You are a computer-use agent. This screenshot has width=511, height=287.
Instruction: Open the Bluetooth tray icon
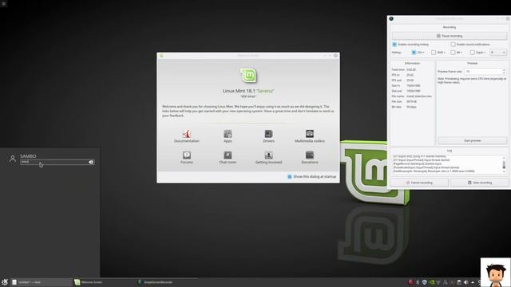pos(418,282)
